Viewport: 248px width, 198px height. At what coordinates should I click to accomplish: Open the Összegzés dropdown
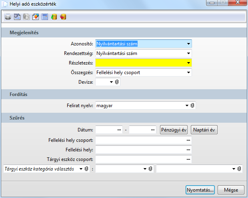point(188,73)
